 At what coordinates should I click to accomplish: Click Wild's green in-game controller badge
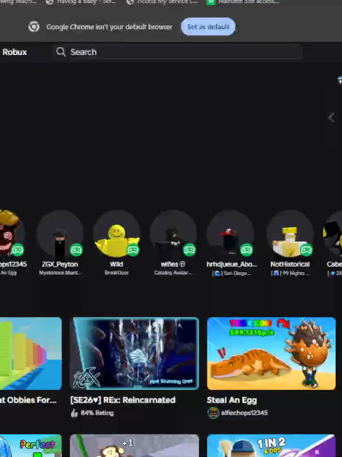(x=133, y=250)
